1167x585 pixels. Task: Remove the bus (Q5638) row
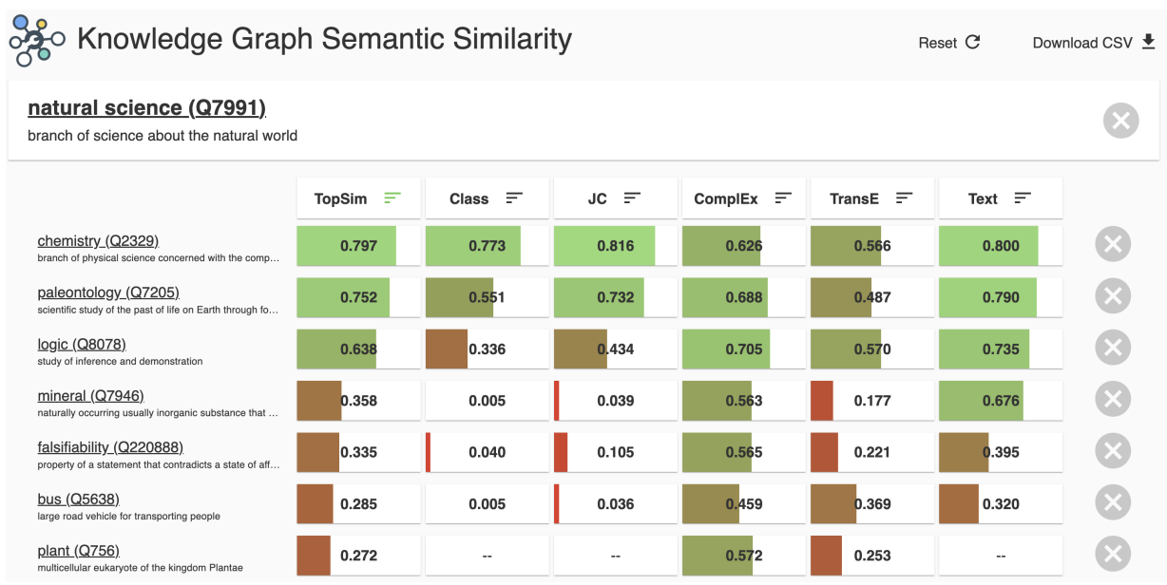click(x=1113, y=502)
